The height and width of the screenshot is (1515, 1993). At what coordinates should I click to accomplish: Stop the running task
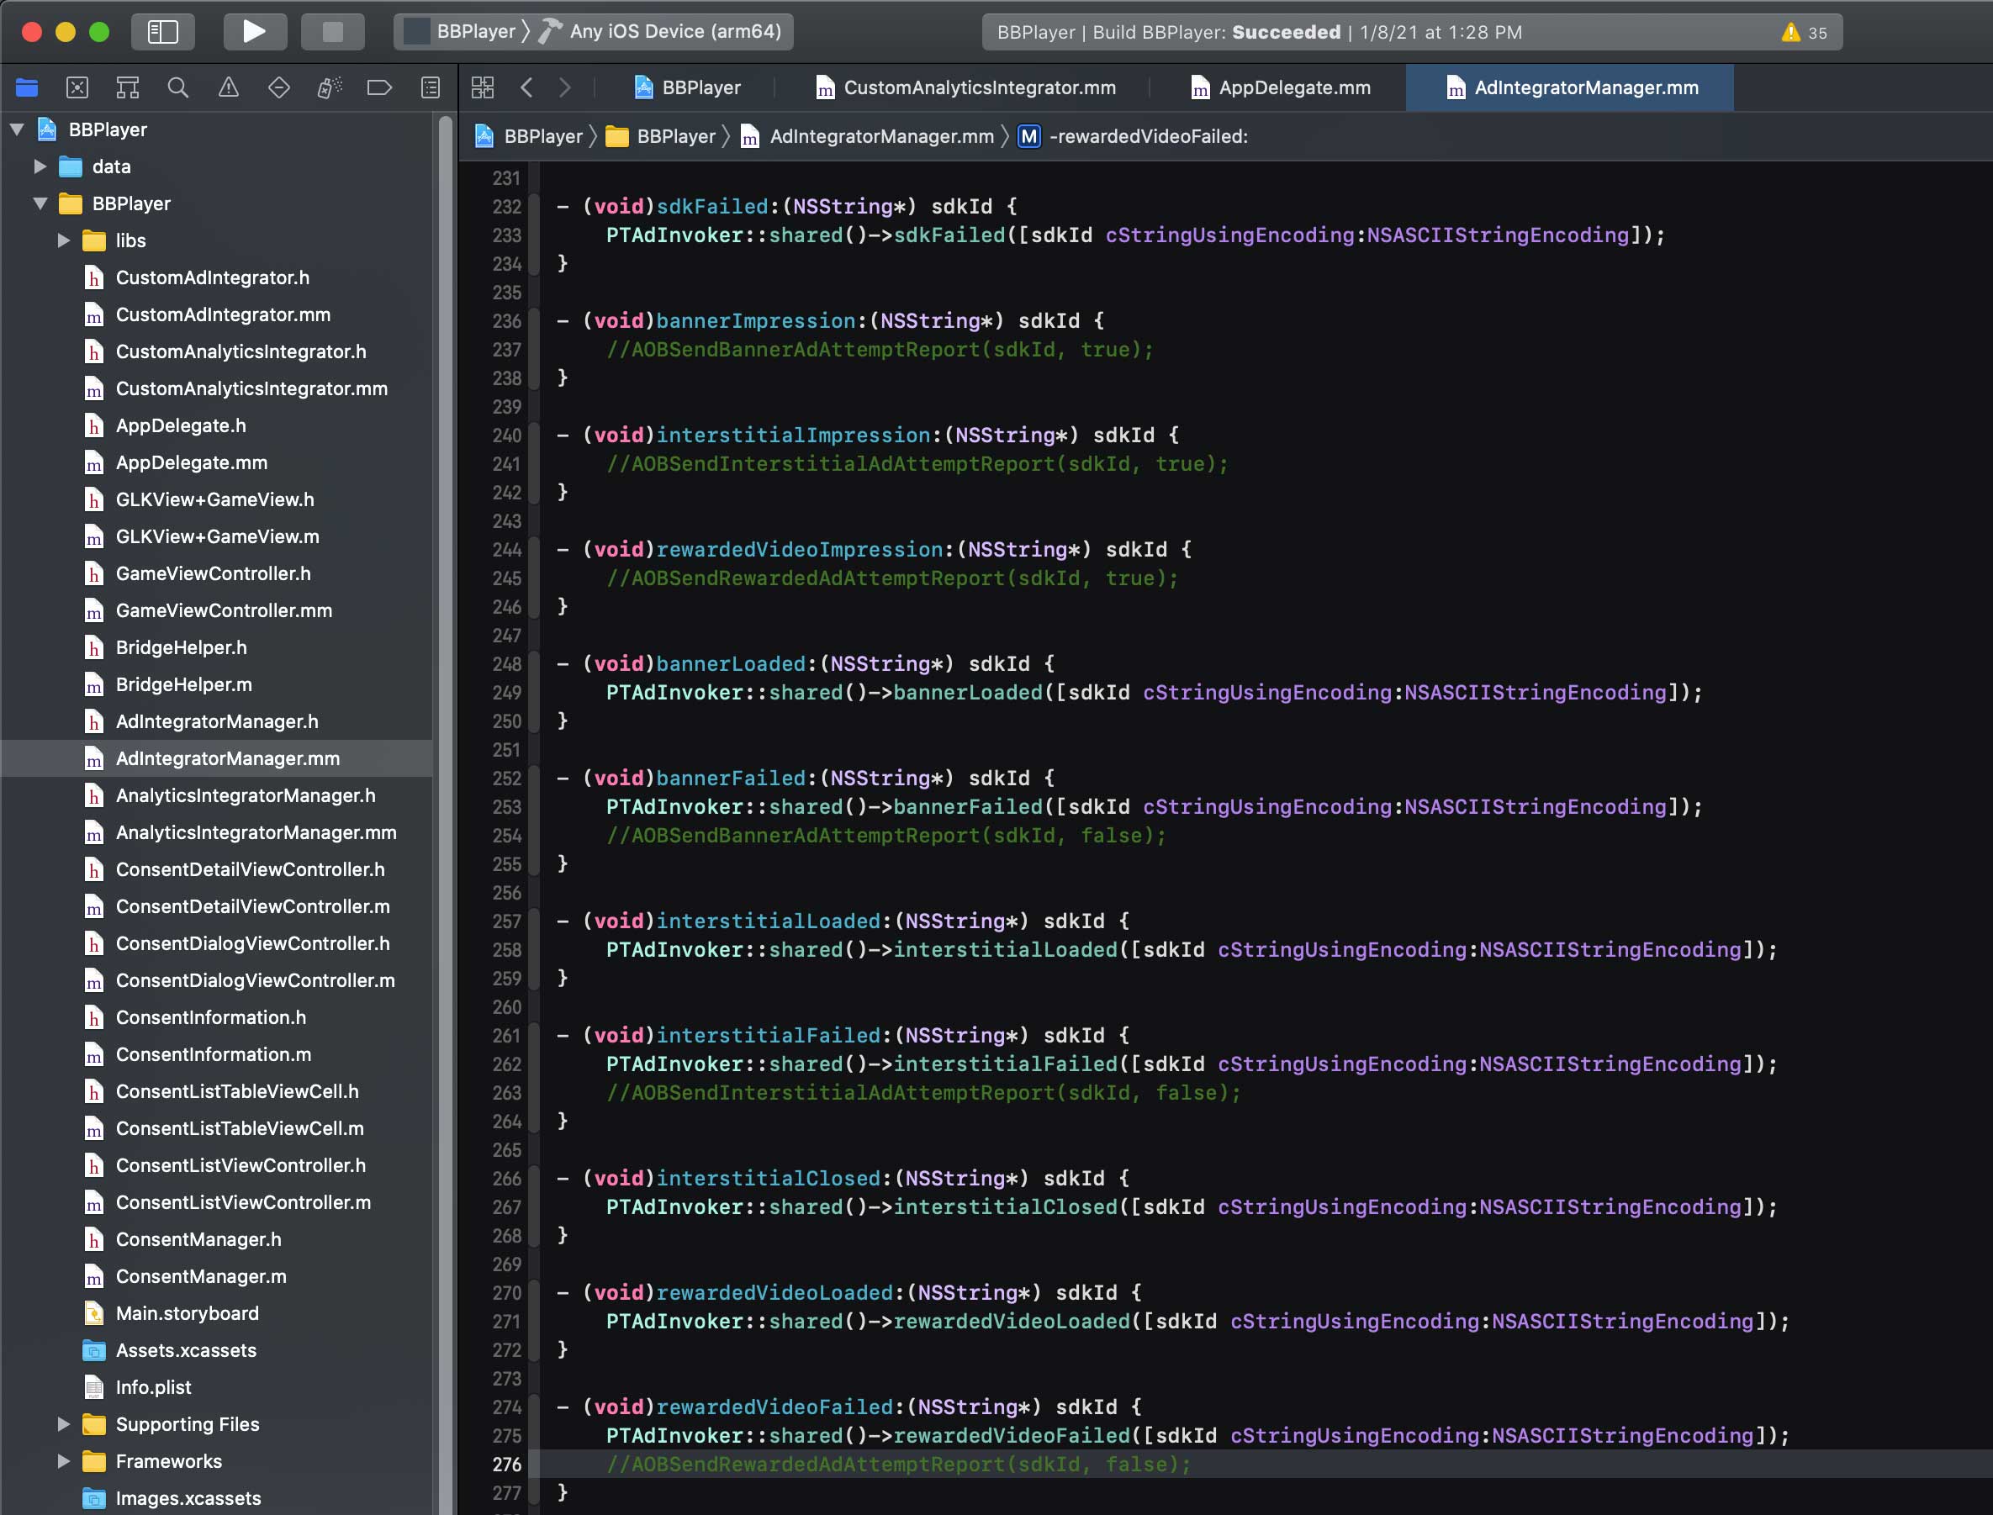pyautogui.click(x=333, y=32)
